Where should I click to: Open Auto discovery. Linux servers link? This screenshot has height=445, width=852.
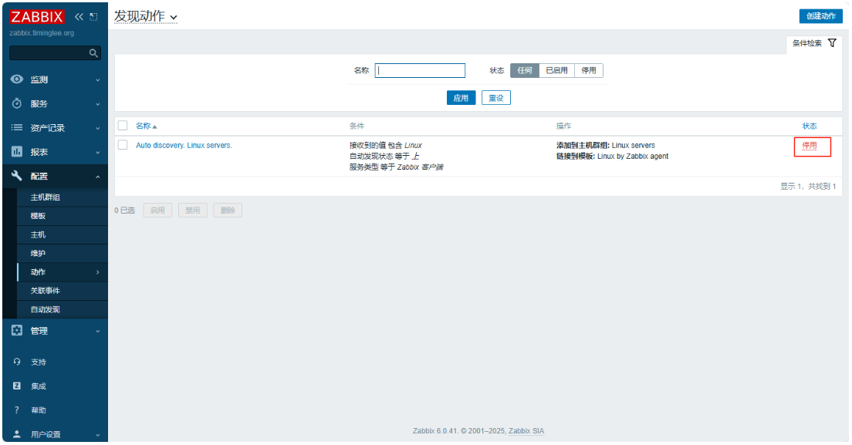(x=184, y=146)
